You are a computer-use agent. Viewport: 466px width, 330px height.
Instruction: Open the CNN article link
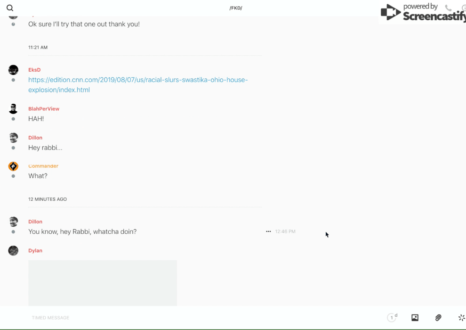point(138,85)
